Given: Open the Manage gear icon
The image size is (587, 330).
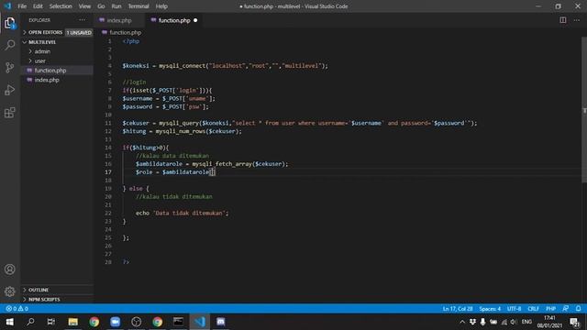Looking at the screenshot, I should tap(10, 291).
